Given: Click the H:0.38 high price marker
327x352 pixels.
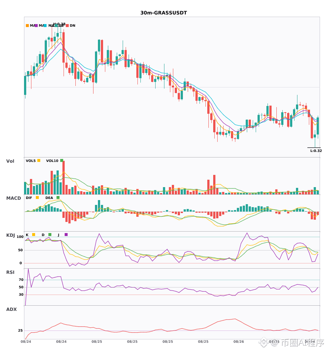Looking at the screenshot, I should [59, 24].
